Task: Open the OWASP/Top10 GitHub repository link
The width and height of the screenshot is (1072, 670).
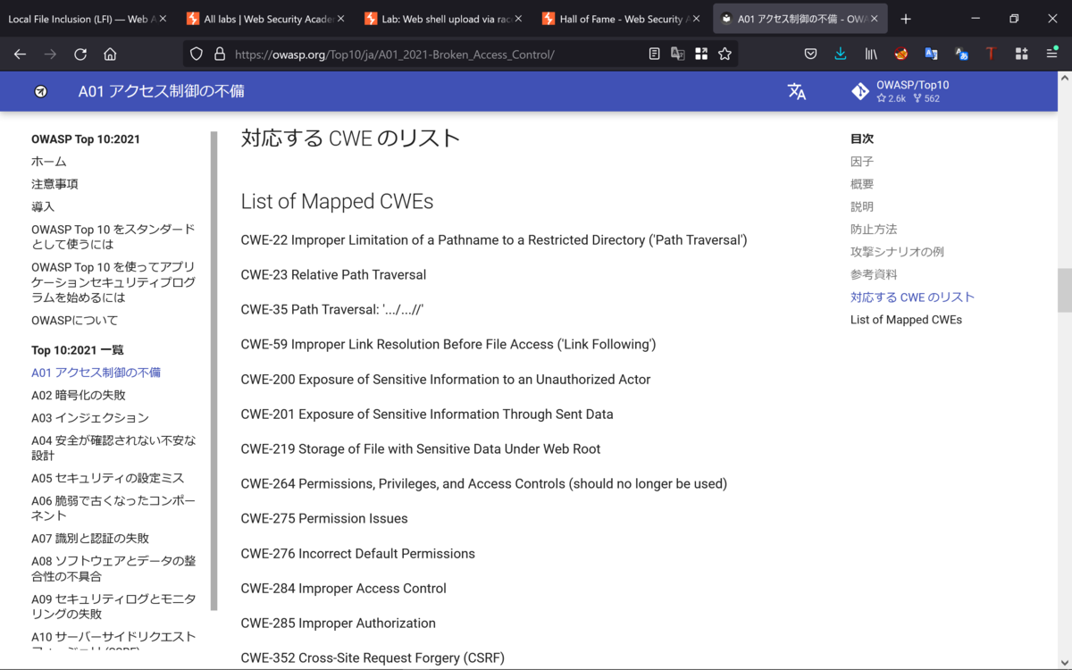Action: [x=900, y=91]
